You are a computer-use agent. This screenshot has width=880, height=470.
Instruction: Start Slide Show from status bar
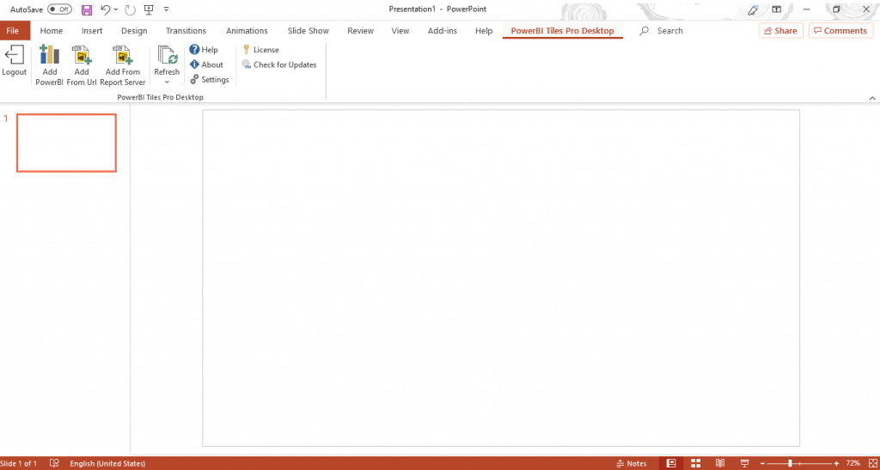[745, 463]
